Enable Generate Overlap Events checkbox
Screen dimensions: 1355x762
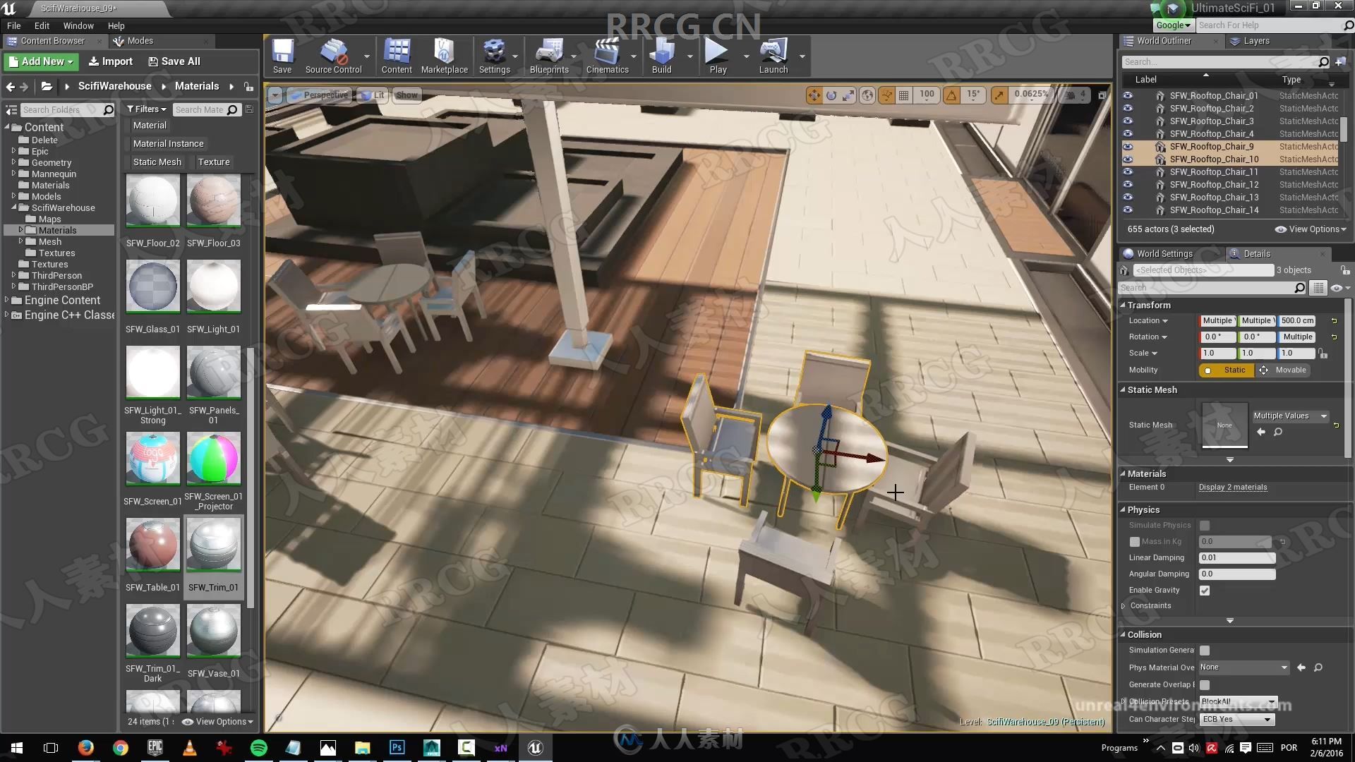[x=1204, y=684]
